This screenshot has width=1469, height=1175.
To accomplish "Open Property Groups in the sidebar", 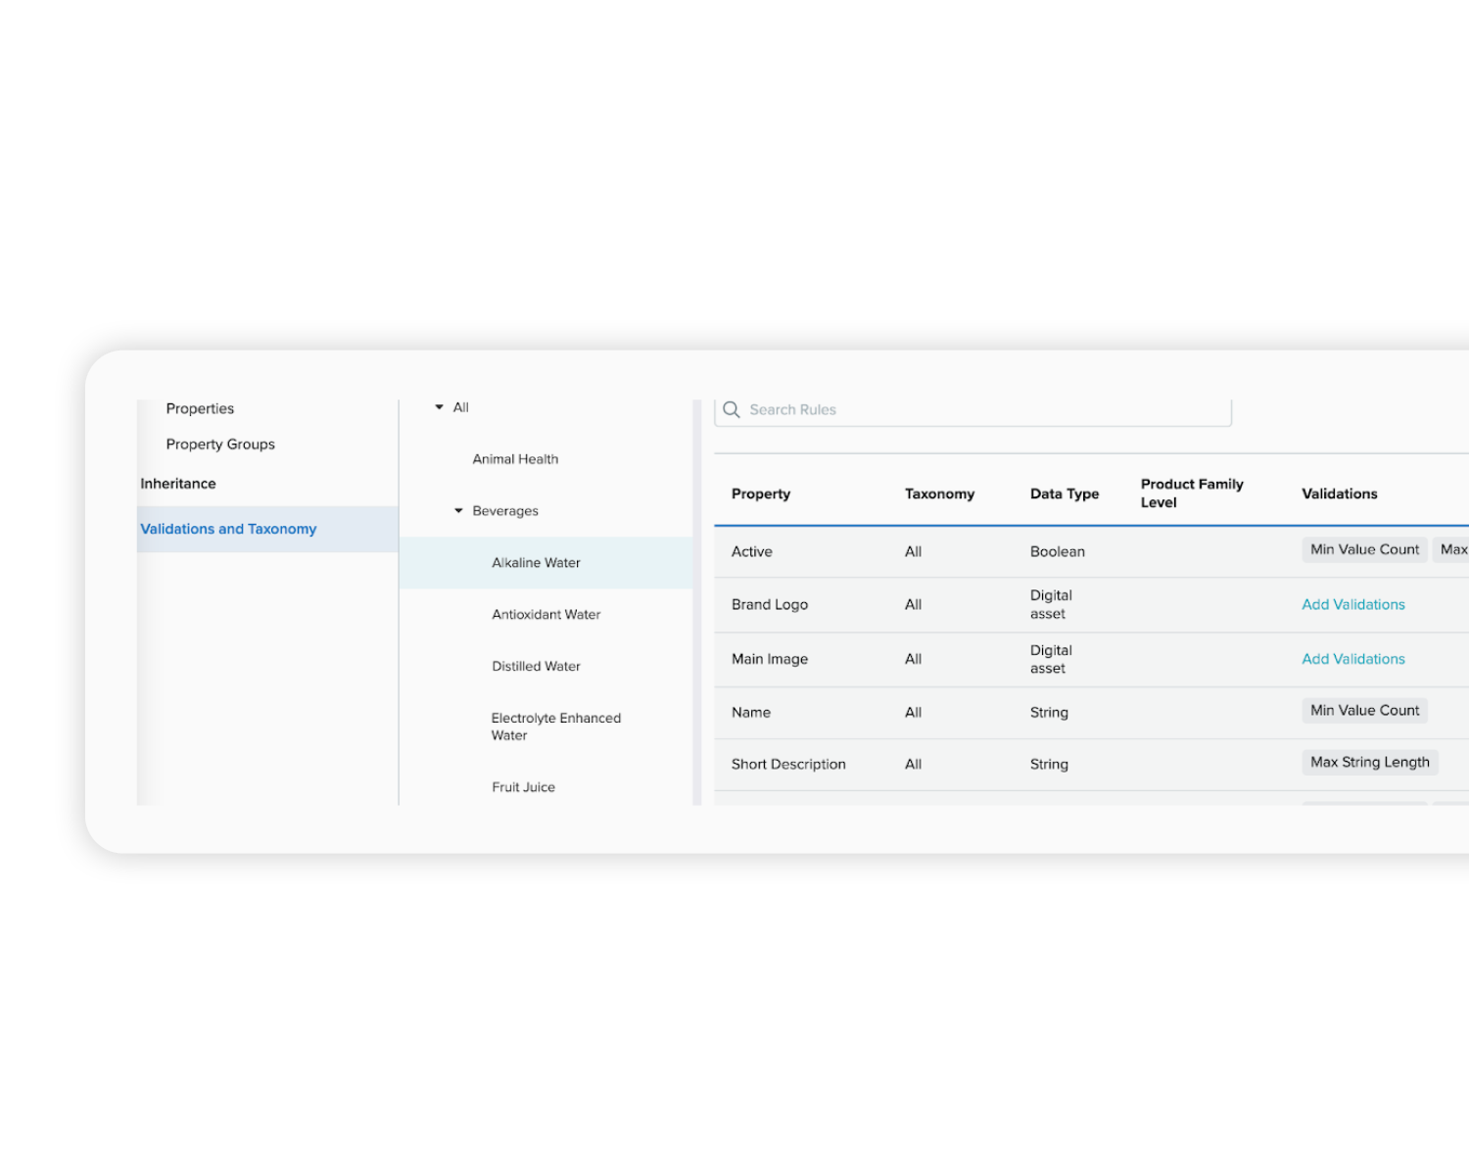I will click(x=220, y=445).
